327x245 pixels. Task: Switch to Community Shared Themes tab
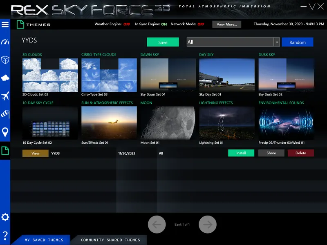tap(110, 240)
